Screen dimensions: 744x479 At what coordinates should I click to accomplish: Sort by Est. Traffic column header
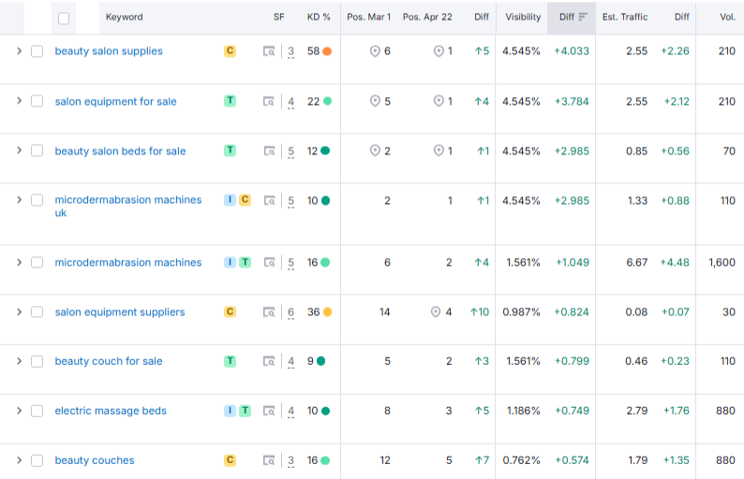coord(625,17)
